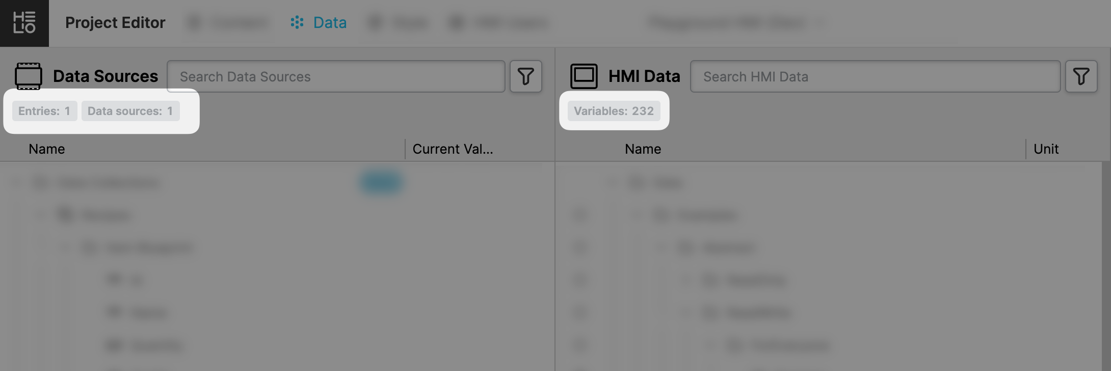Screen dimensions: 1111x371
Task: Click the HMI Data panel icon
Action: 584,76
